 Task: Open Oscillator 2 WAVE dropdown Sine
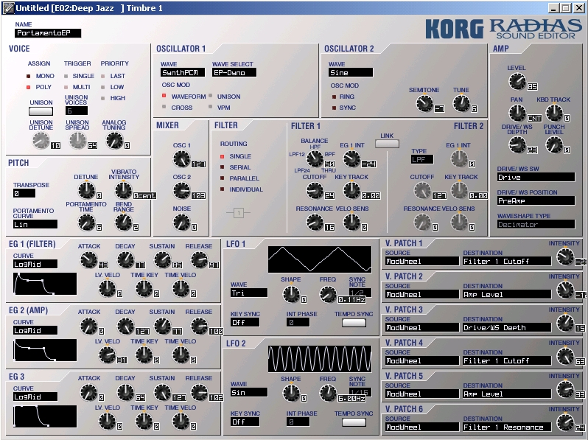click(x=351, y=72)
